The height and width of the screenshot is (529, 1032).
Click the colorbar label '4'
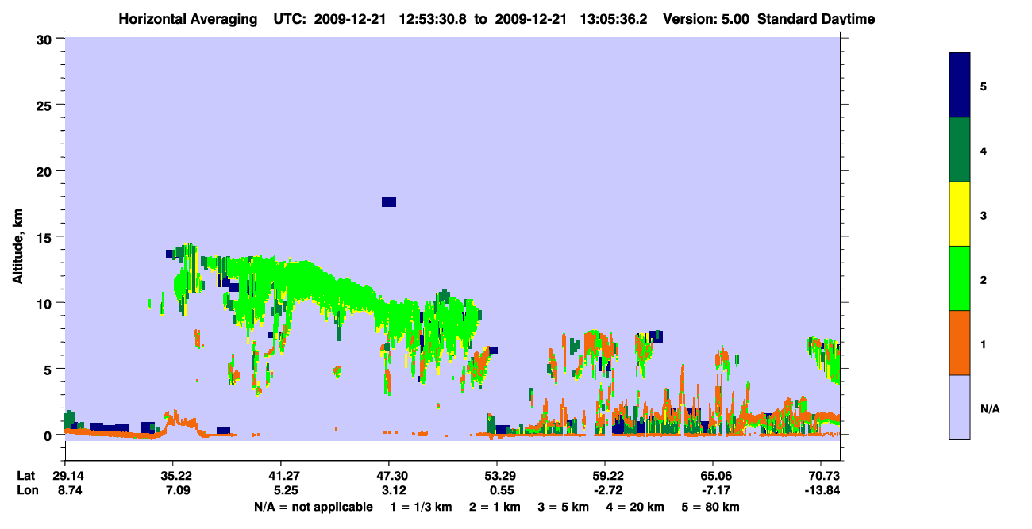(x=984, y=150)
